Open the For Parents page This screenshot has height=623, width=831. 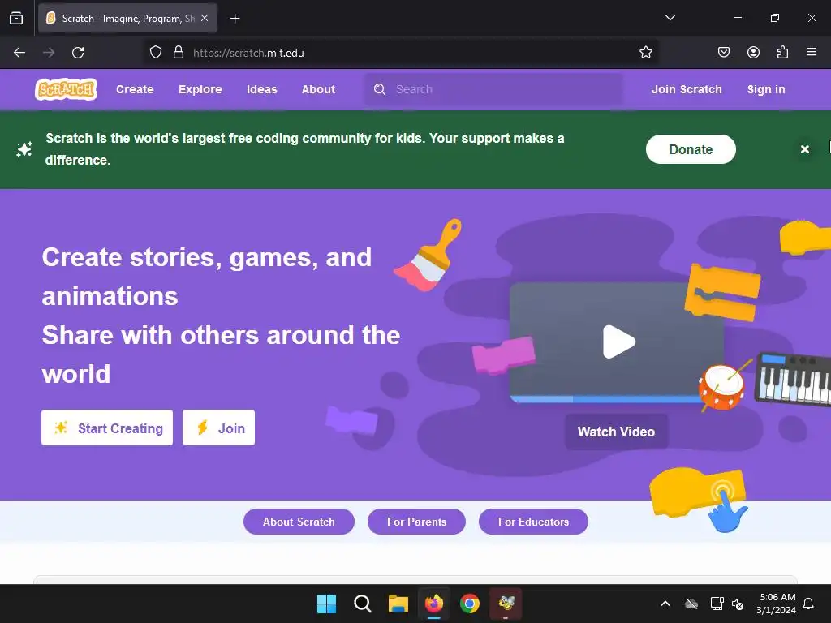click(x=416, y=522)
